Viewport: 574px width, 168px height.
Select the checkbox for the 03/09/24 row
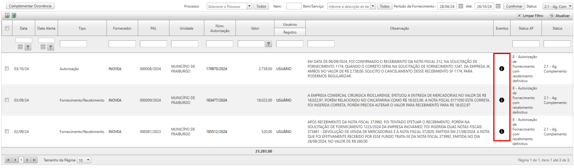7,100
